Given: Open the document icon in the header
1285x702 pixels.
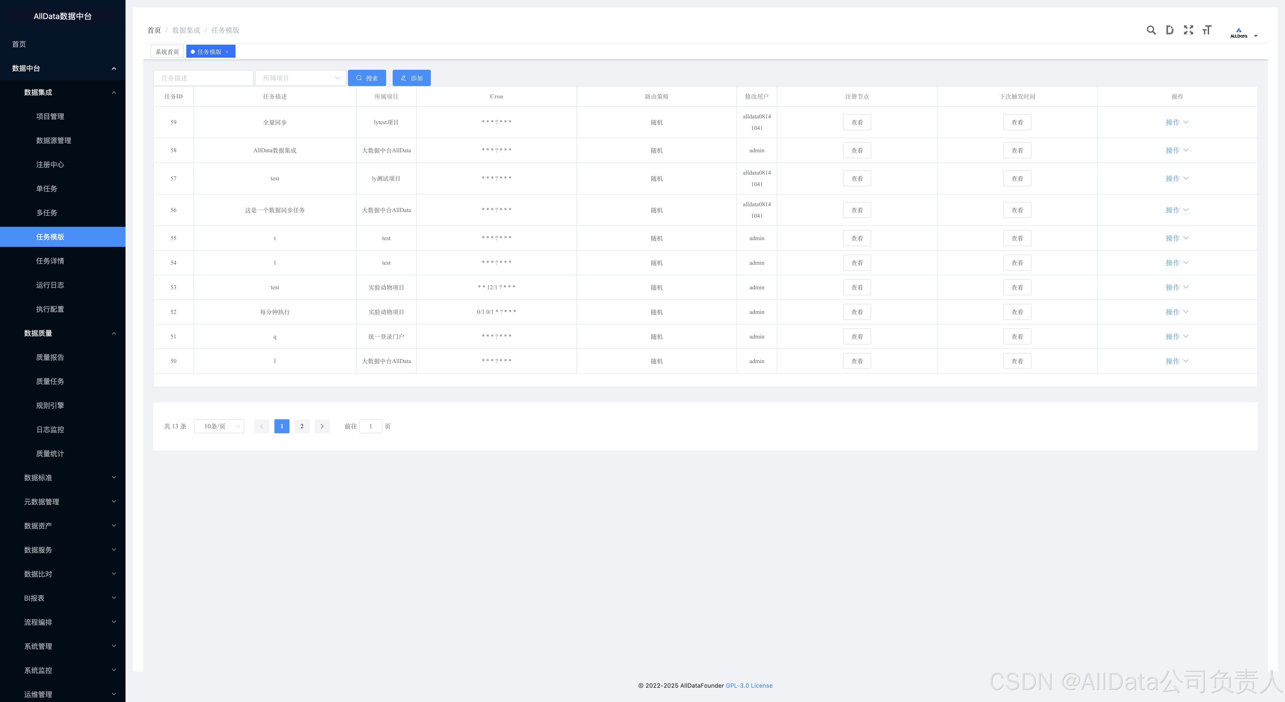Looking at the screenshot, I should click(1169, 30).
